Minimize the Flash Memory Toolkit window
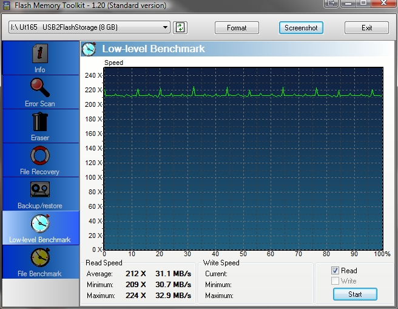 [349, 4]
